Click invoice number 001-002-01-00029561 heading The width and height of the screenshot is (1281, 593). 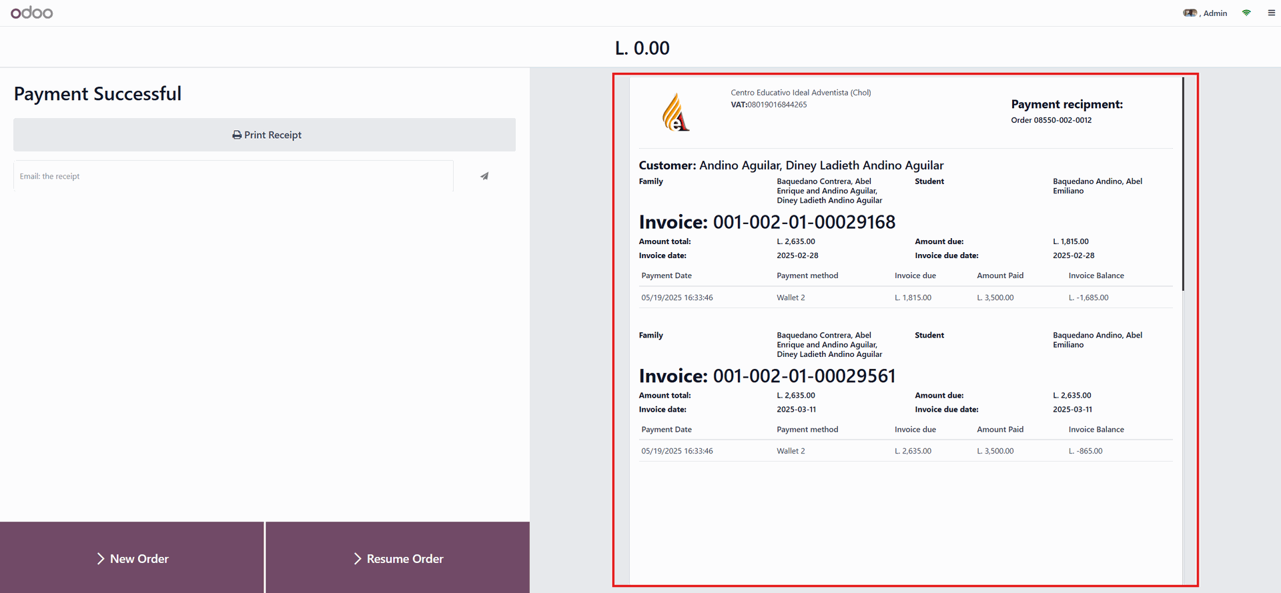[x=767, y=376]
